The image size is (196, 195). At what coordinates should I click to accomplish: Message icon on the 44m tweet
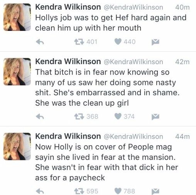click(x=155, y=192)
